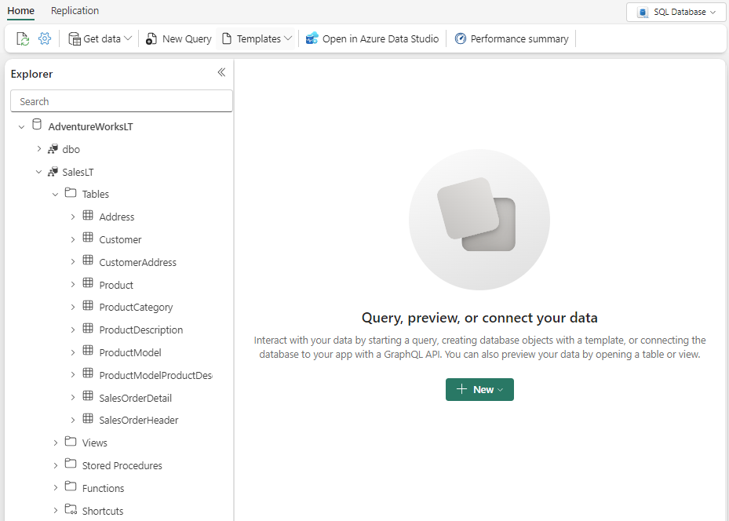Click the SQL Database icon at top right
This screenshot has height=521, width=729.
[x=643, y=12]
